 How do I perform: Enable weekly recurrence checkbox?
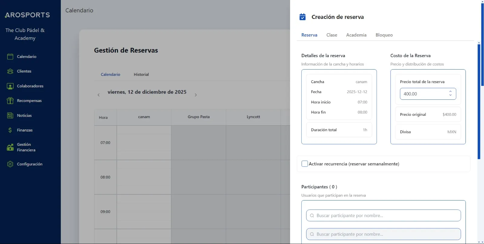point(305,164)
